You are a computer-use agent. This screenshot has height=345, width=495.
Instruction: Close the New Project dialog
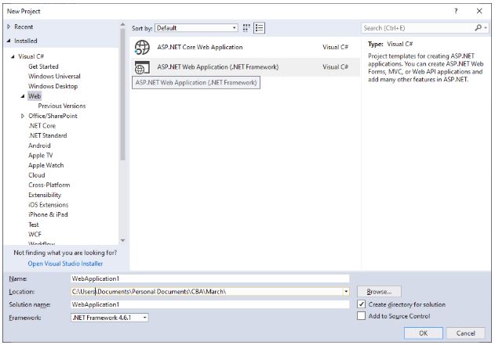pyautogui.click(x=479, y=11)
